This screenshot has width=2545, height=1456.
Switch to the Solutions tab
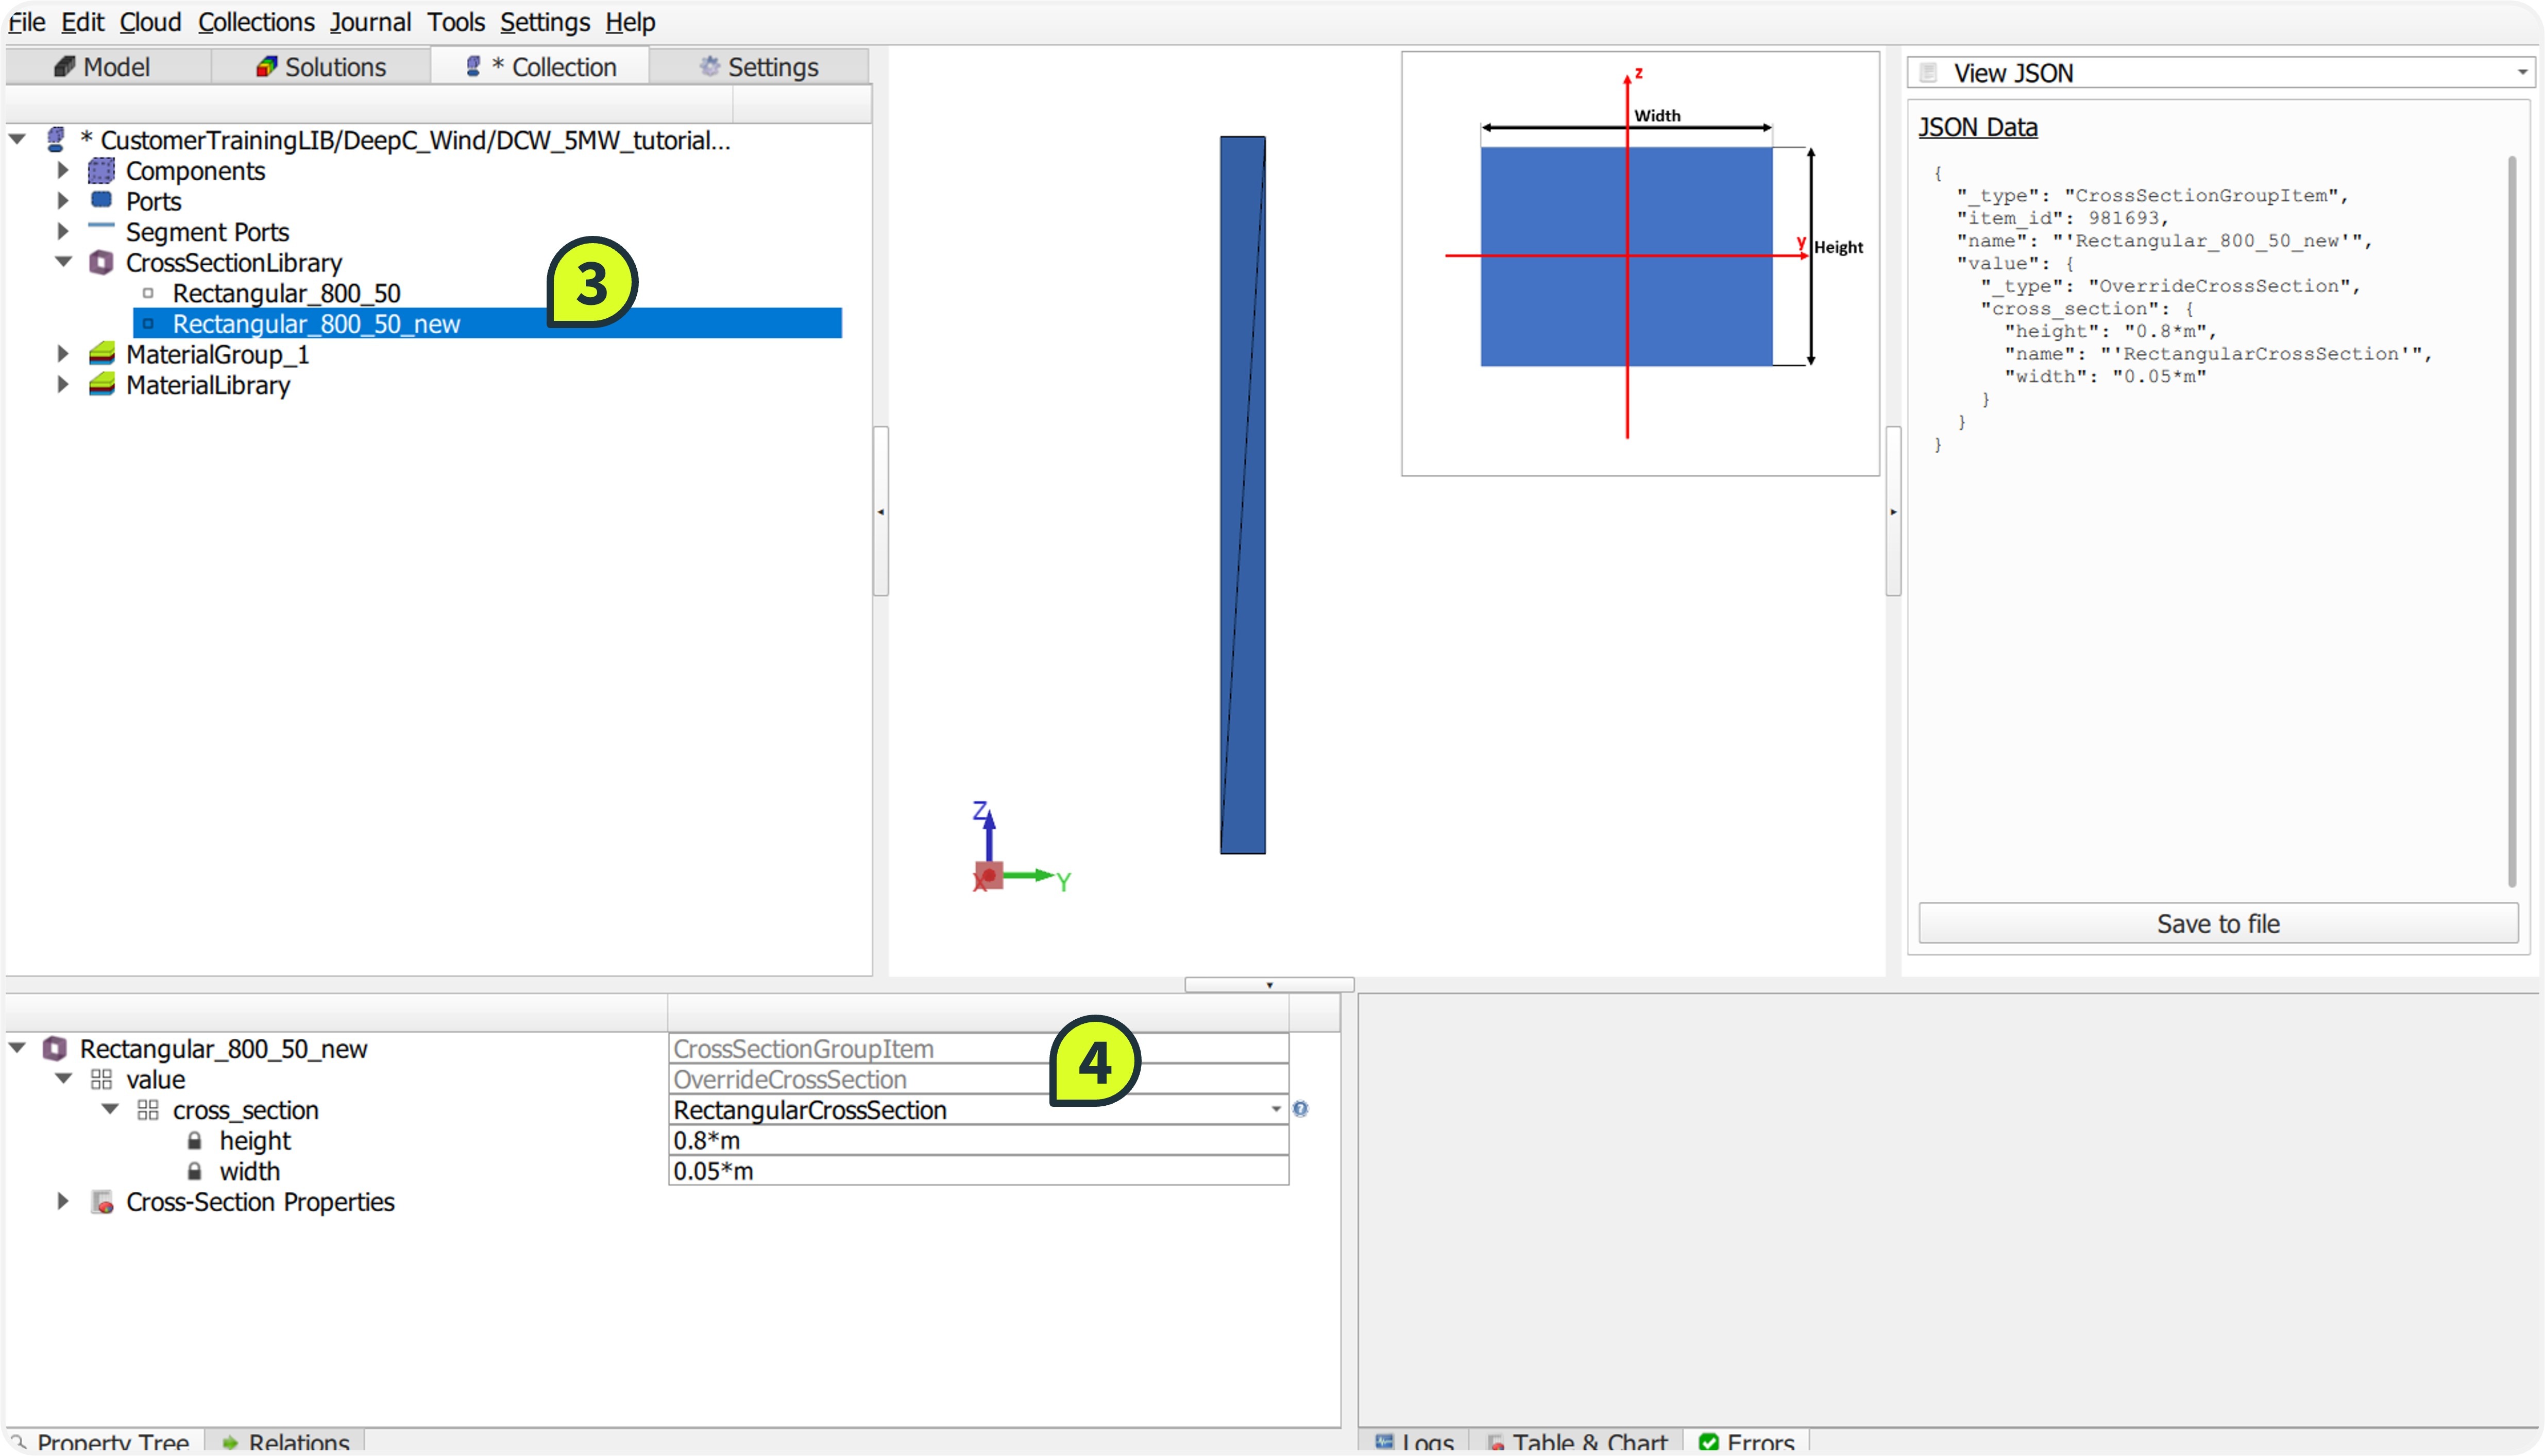point(321,67)
